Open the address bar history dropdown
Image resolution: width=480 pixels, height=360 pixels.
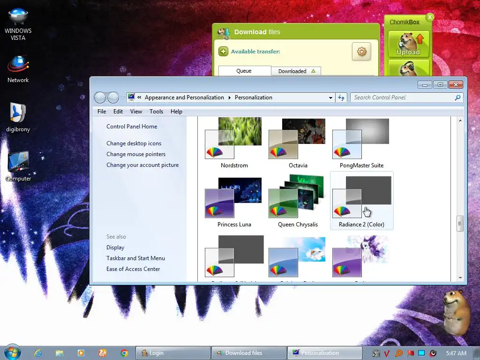pos(330,97)
